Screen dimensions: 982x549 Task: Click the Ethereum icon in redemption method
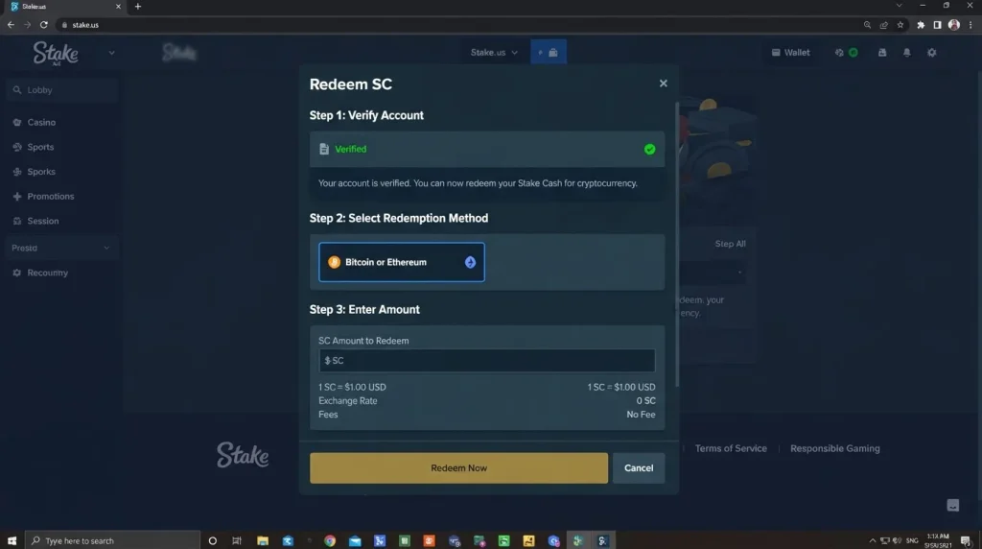470,262
